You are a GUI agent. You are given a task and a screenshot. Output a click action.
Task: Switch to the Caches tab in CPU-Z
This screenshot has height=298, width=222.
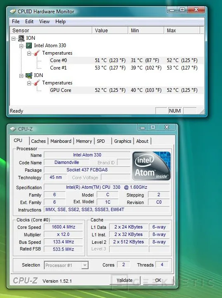pyautogui.click(x=38, y=141)
